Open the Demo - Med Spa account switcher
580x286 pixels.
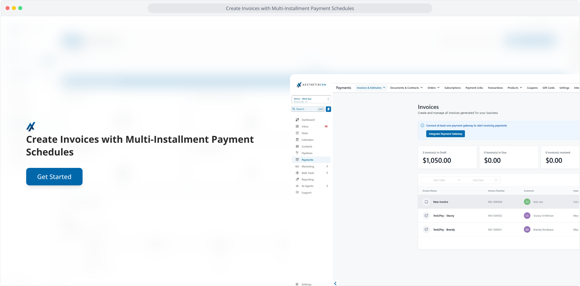pyautogui.click(x=311, y=100)
